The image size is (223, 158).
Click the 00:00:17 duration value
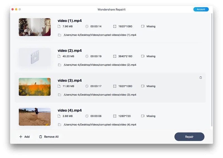click(96, 86)
